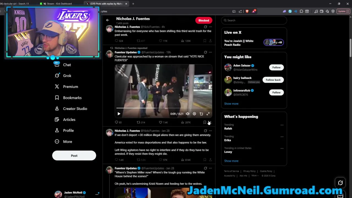
Task: Like the Clavicular video post (7.4K)
Action: 163,122
